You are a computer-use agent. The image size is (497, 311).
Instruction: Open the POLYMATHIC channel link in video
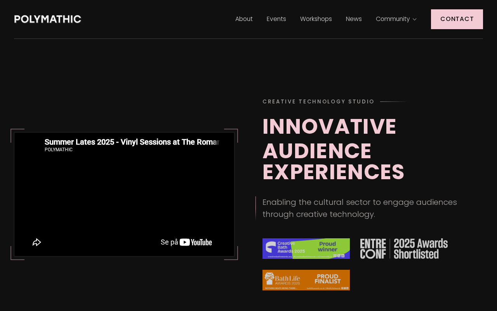pyautogui.click(x=59, y=150)
